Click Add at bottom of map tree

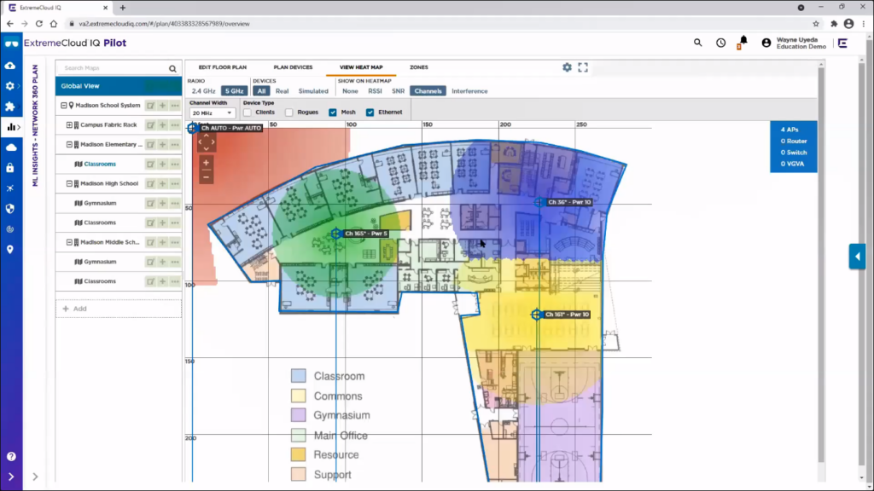tap(118, 309)
